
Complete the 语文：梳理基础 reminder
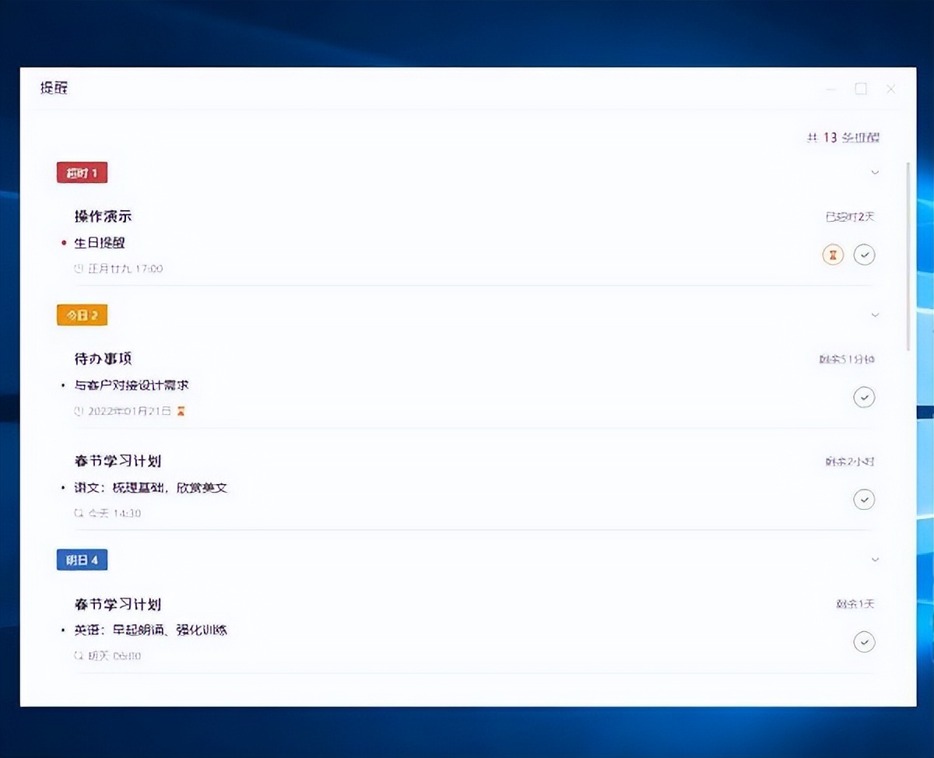point(864,499)
